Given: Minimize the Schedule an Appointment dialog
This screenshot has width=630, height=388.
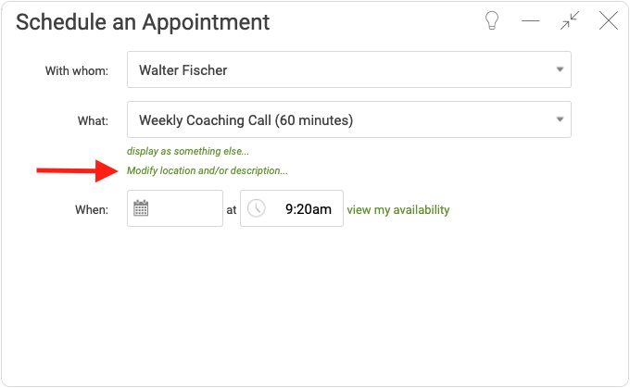Looking at the screenshot, I should coord(531,21).
